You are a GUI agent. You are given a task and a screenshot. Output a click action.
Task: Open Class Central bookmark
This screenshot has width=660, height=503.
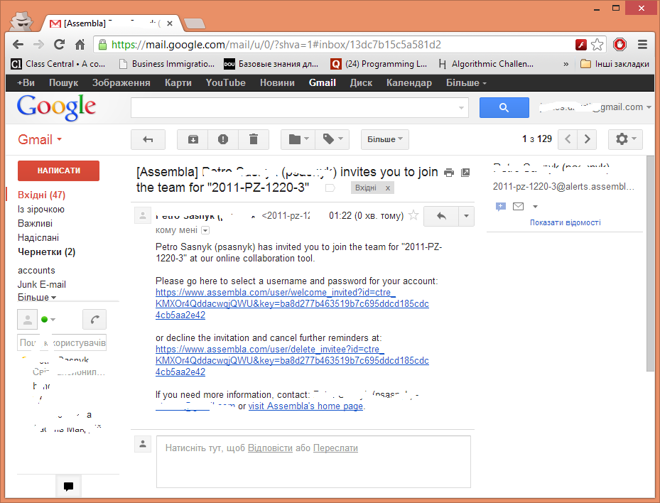pos(58,64)
